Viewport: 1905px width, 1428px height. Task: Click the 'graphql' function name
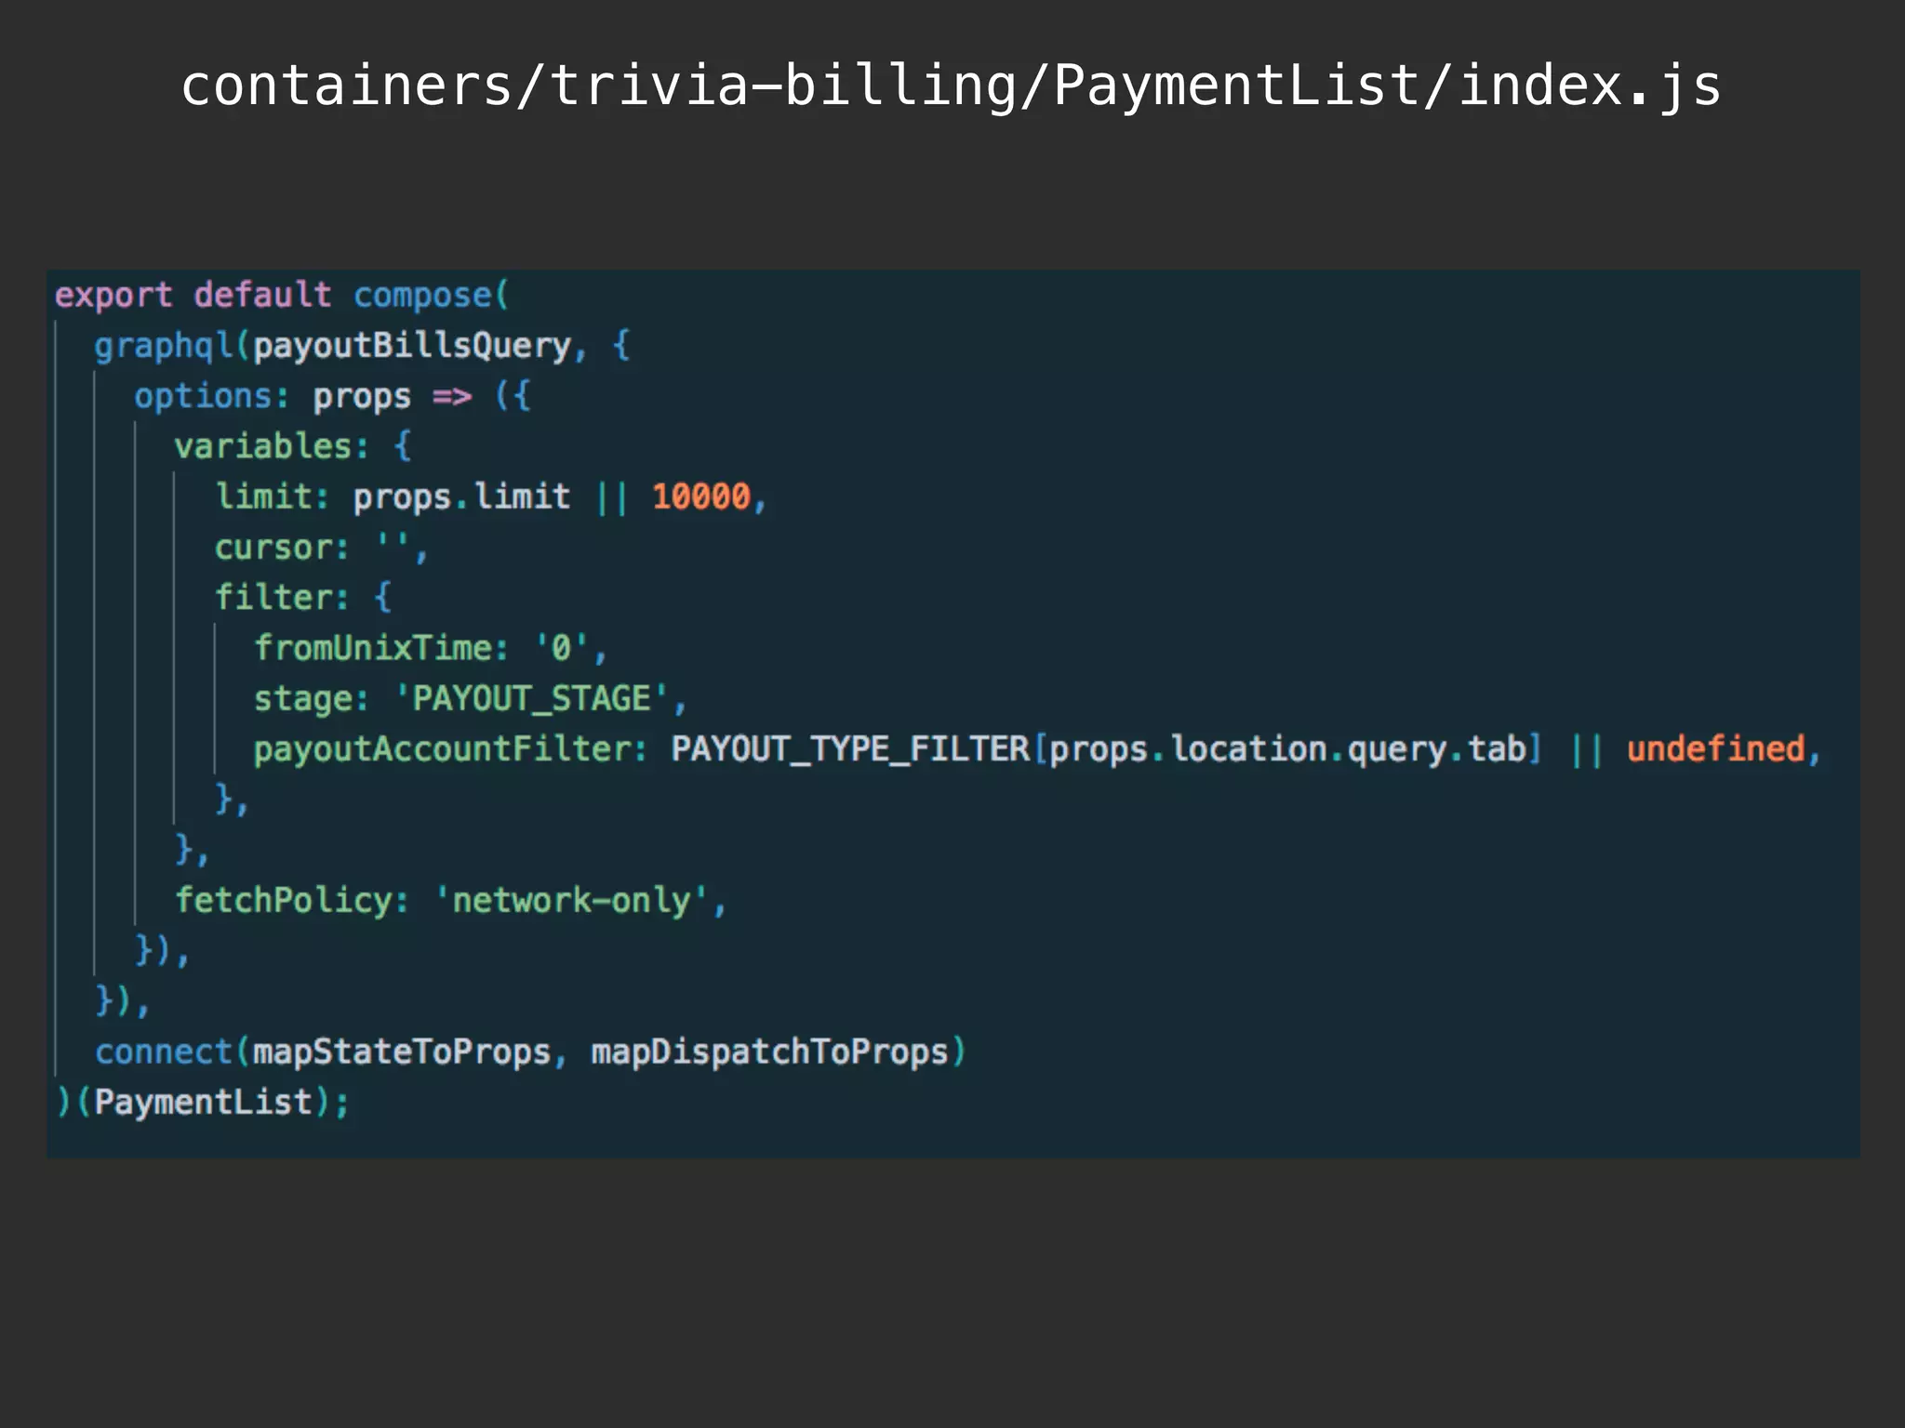coord(164,346)
